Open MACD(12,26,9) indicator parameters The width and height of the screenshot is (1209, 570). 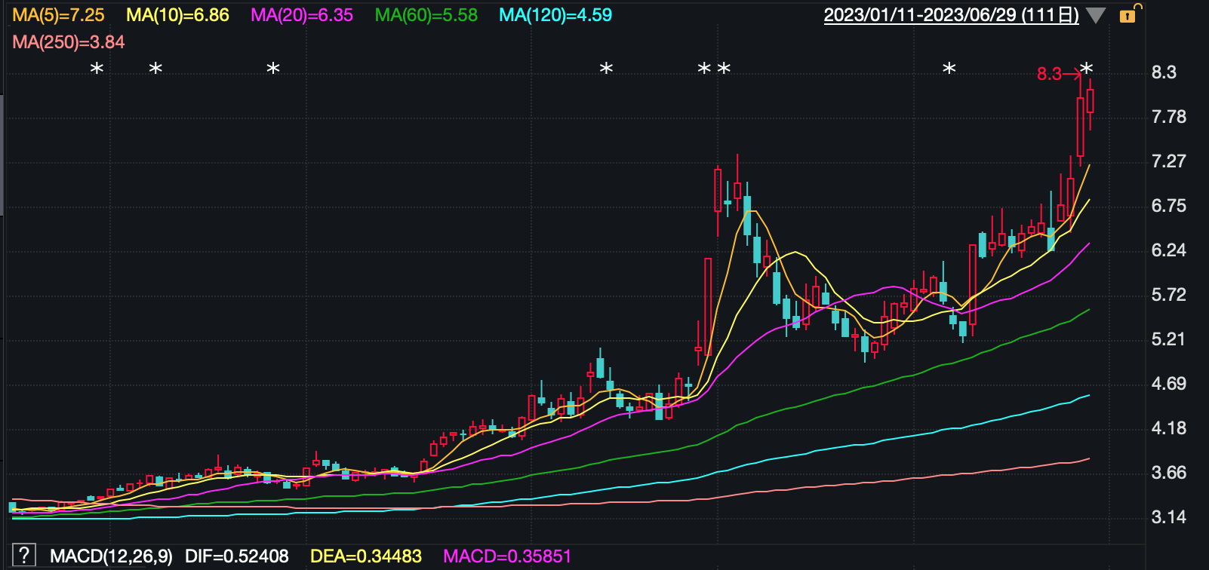point(111,556)
